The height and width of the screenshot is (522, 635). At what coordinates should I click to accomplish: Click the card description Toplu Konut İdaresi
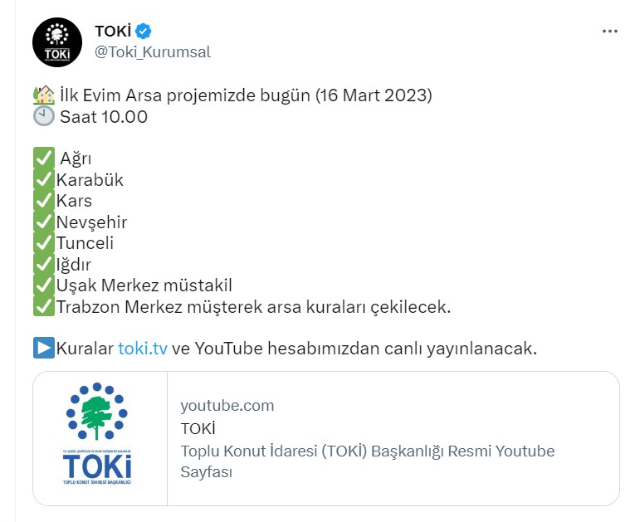point(368,461)
